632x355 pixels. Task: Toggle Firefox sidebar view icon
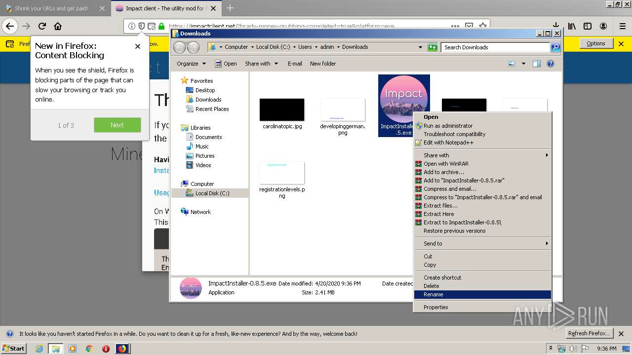tap(588, 26)
